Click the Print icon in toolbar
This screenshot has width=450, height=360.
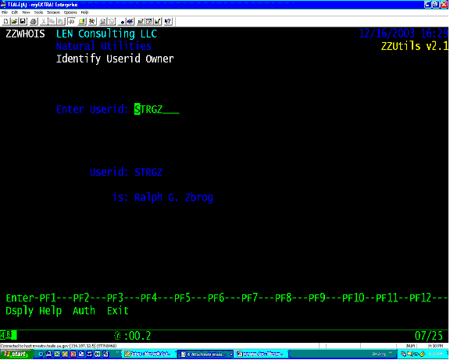[34, 21]
